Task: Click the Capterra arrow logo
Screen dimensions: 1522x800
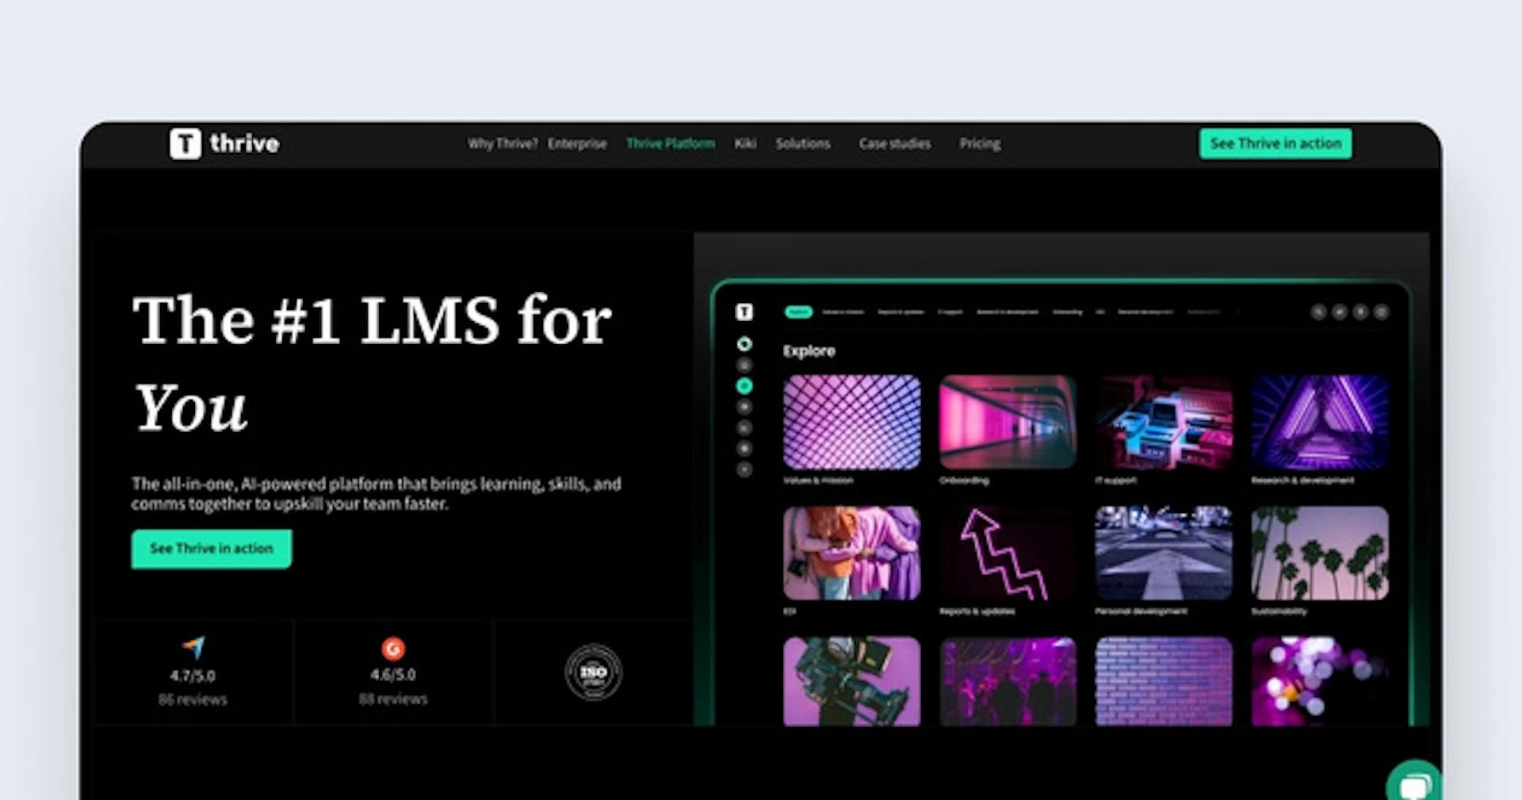Action: (x=193, y=647)
